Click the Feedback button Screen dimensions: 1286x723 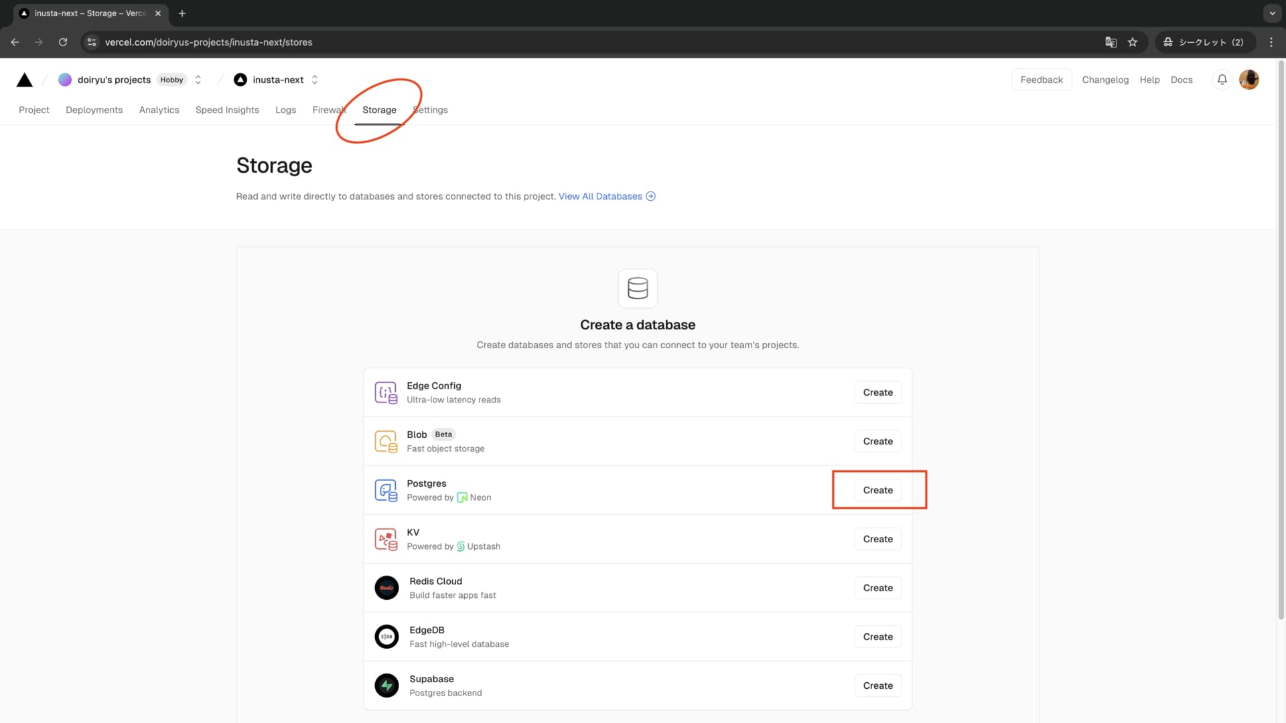(1042, 80)
